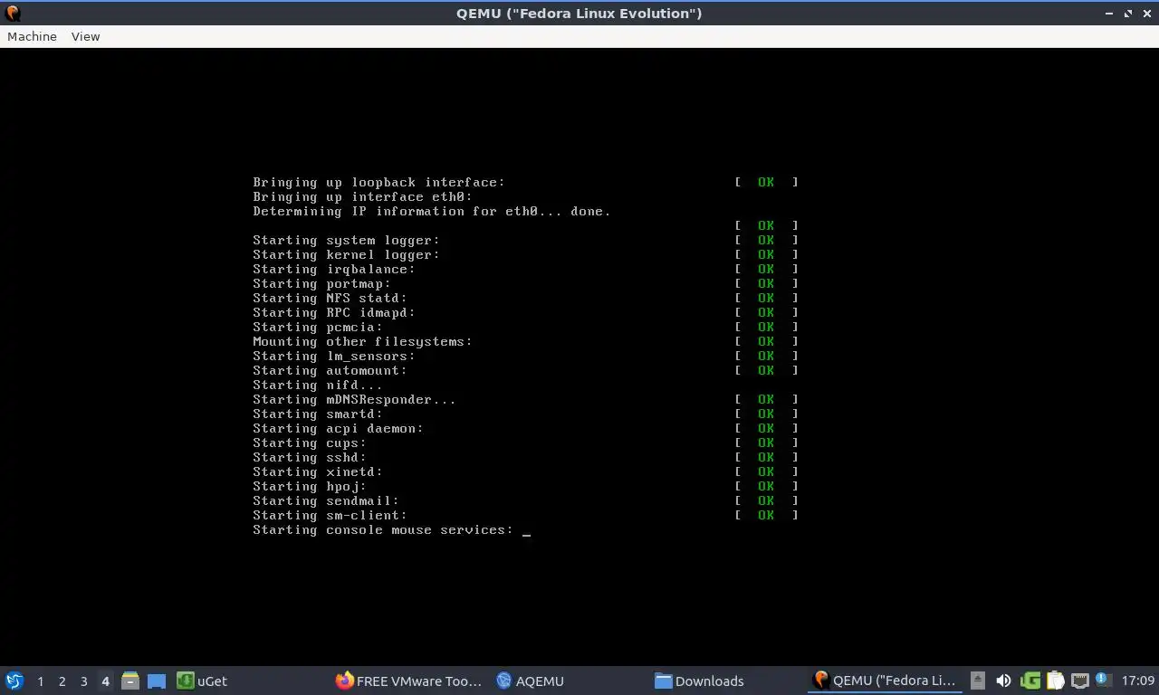Maximize the QEMU window
The width and height of the screenshot is (1159, 695).
tap(1128, 14)
